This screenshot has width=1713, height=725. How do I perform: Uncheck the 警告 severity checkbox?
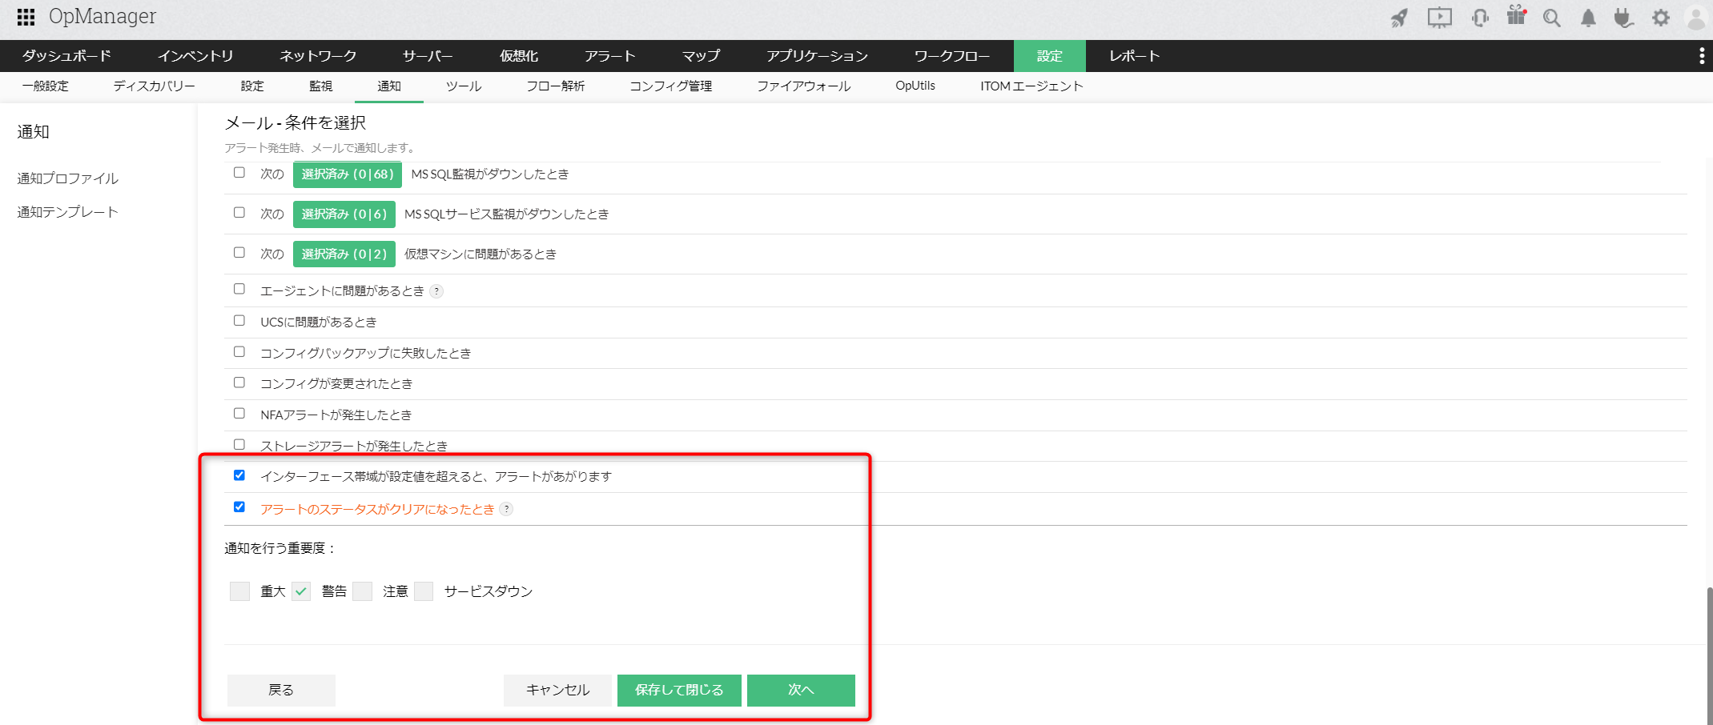point(301,591)
